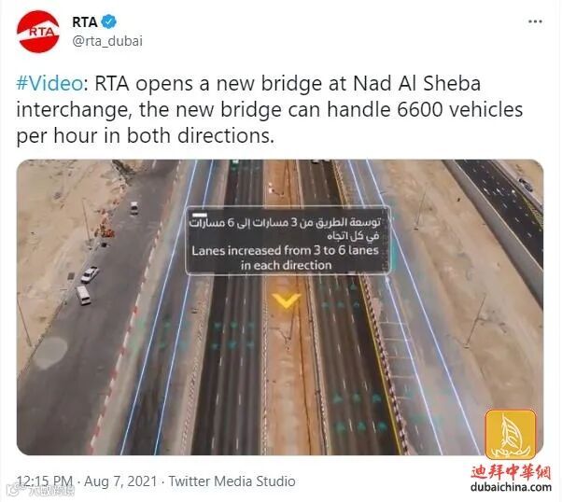Open the three-dot more options menu

535,21
